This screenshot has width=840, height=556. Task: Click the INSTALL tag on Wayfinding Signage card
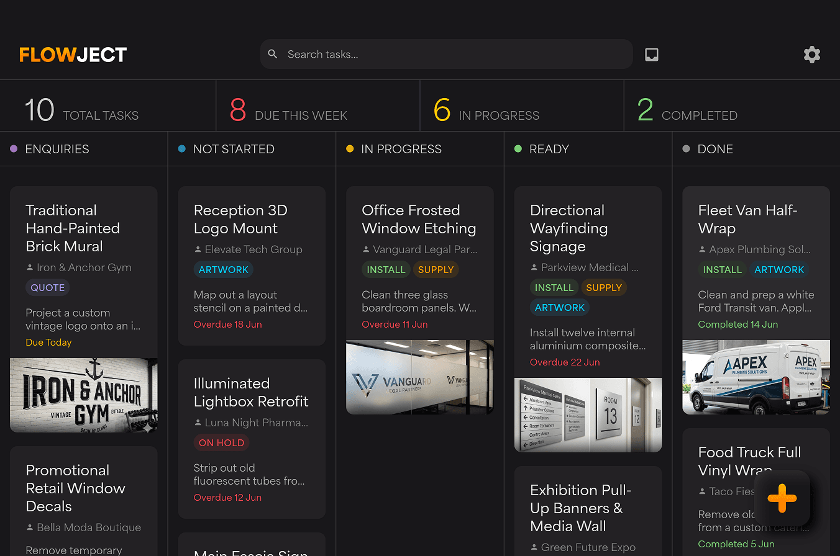[x=554, y=287]
